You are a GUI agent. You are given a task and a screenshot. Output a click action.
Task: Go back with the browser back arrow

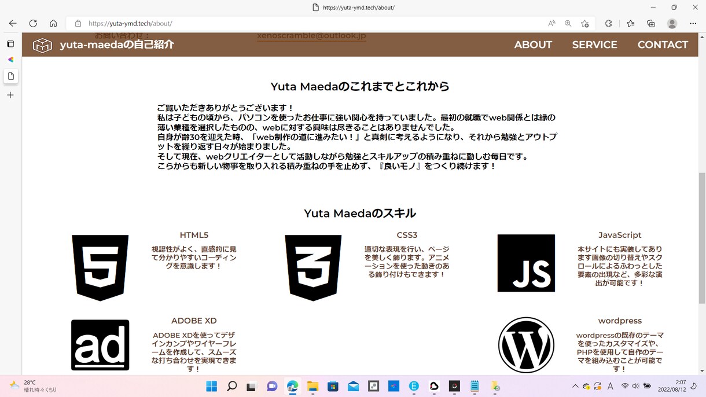tap(13, 24)
